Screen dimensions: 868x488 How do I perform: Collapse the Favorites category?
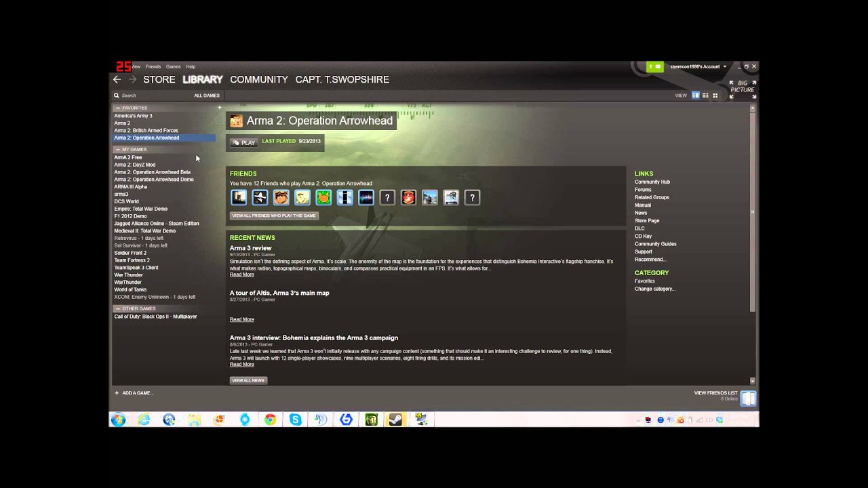click(117, 108)
